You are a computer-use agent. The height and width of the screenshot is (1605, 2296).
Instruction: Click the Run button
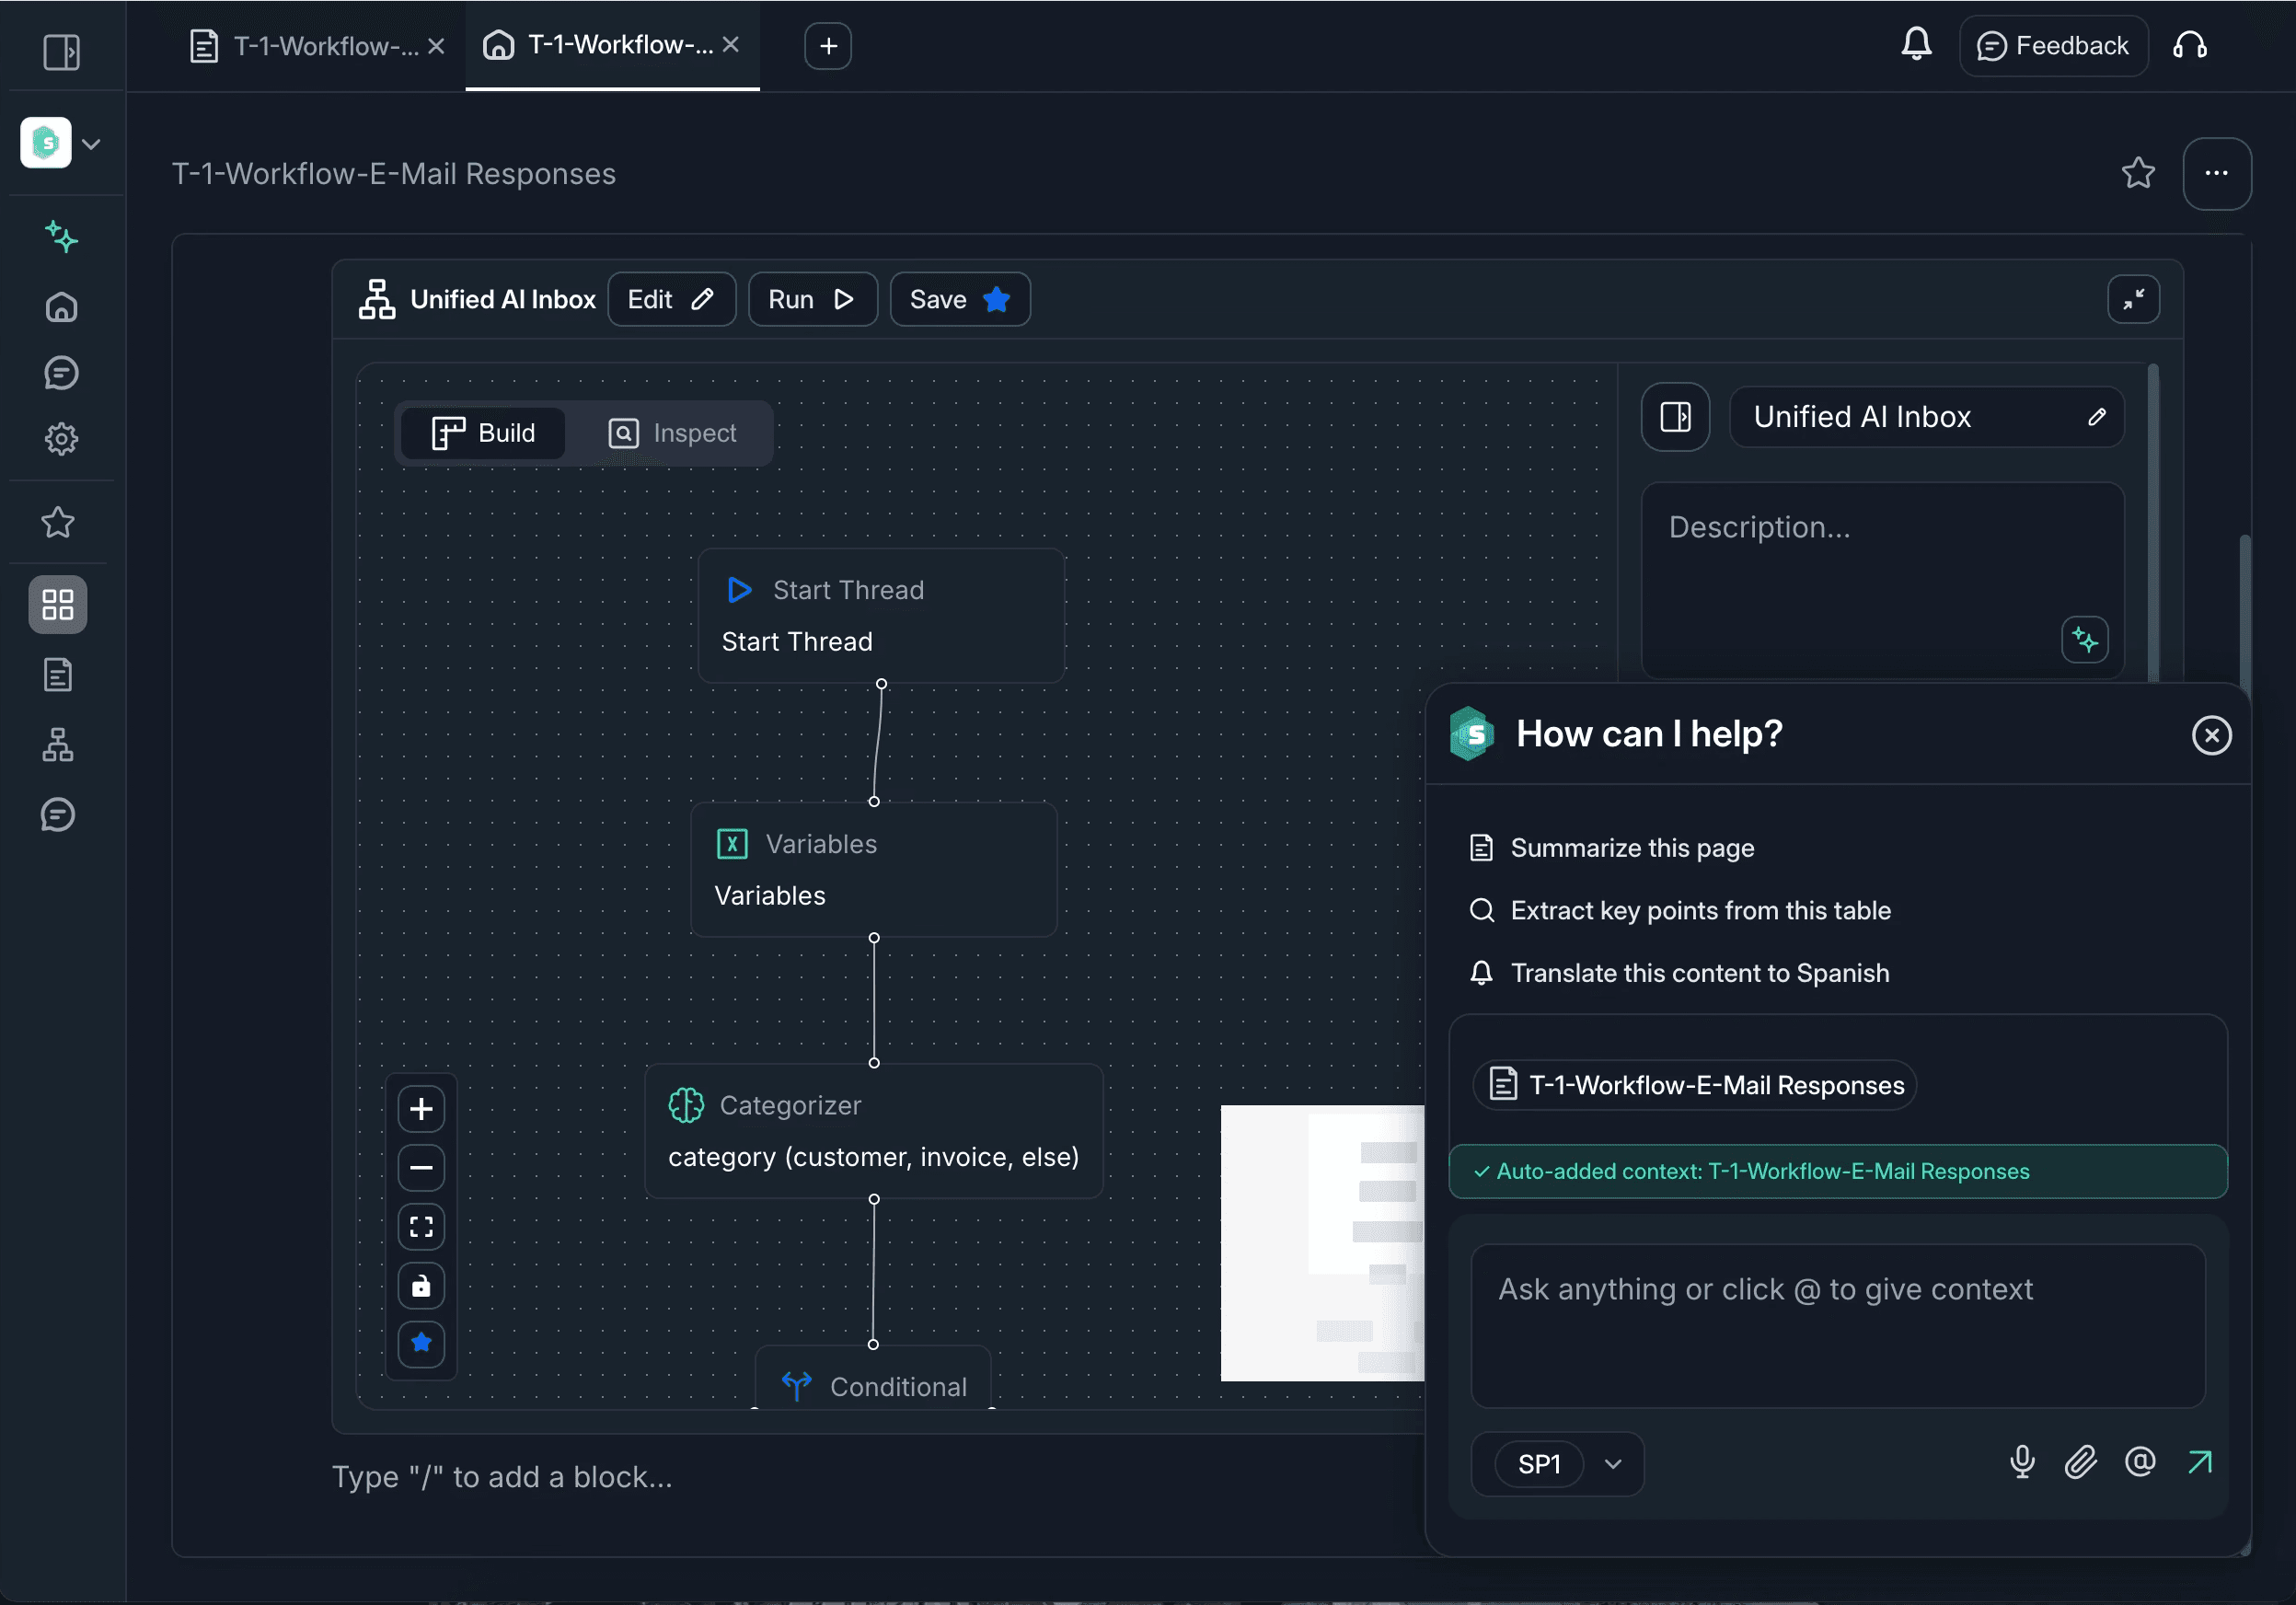811,299
